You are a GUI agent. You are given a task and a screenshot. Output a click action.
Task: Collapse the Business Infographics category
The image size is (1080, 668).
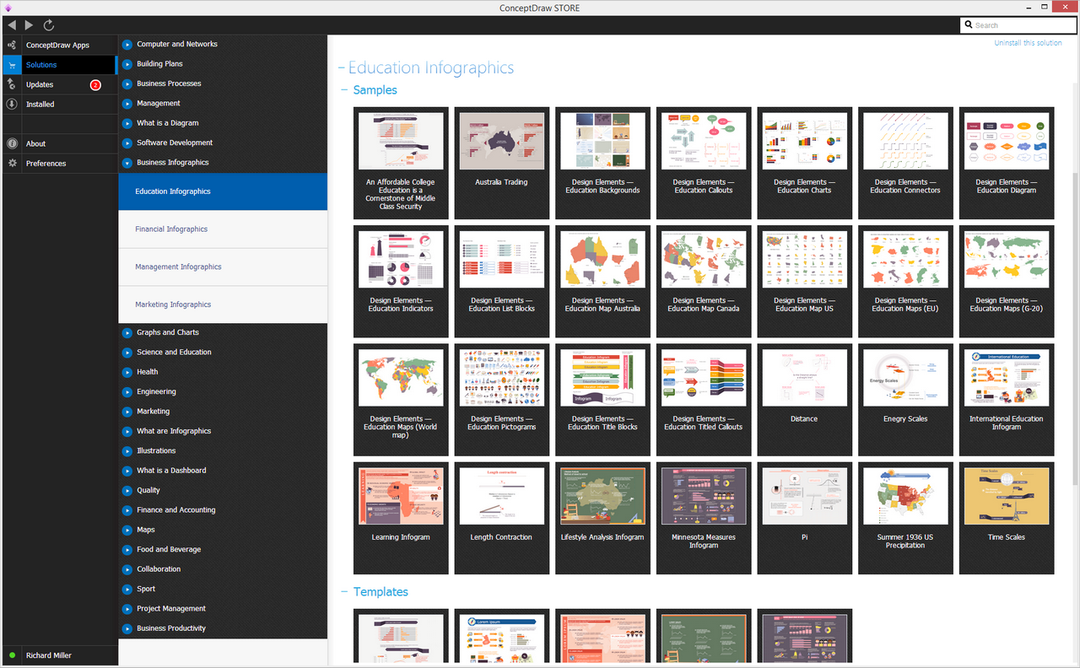[127, 163]
